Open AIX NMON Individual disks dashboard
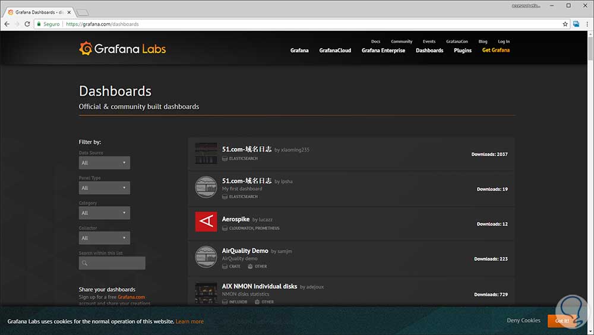 point(259,286)
